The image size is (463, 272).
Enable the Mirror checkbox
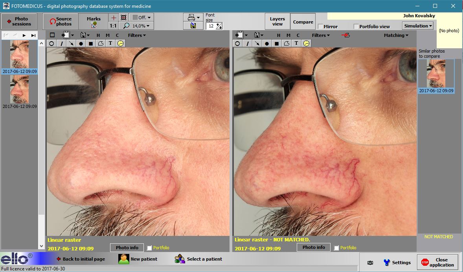click(320, 27)
